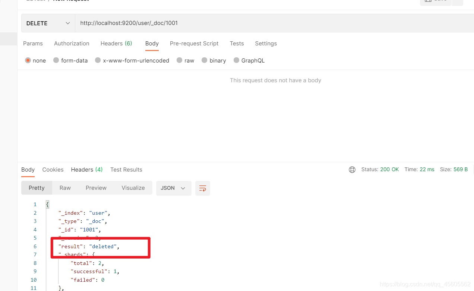
Task: Open the Test Results tab
Action: coord(126,170)
